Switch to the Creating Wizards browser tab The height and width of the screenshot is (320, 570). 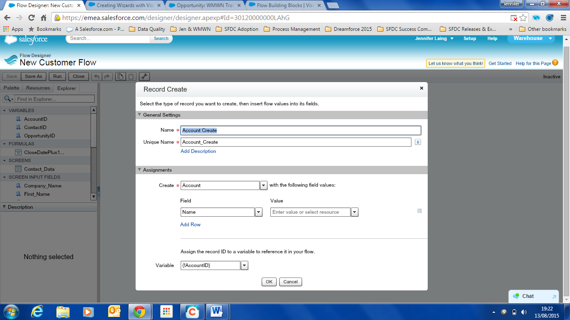[x=124, y=5]
